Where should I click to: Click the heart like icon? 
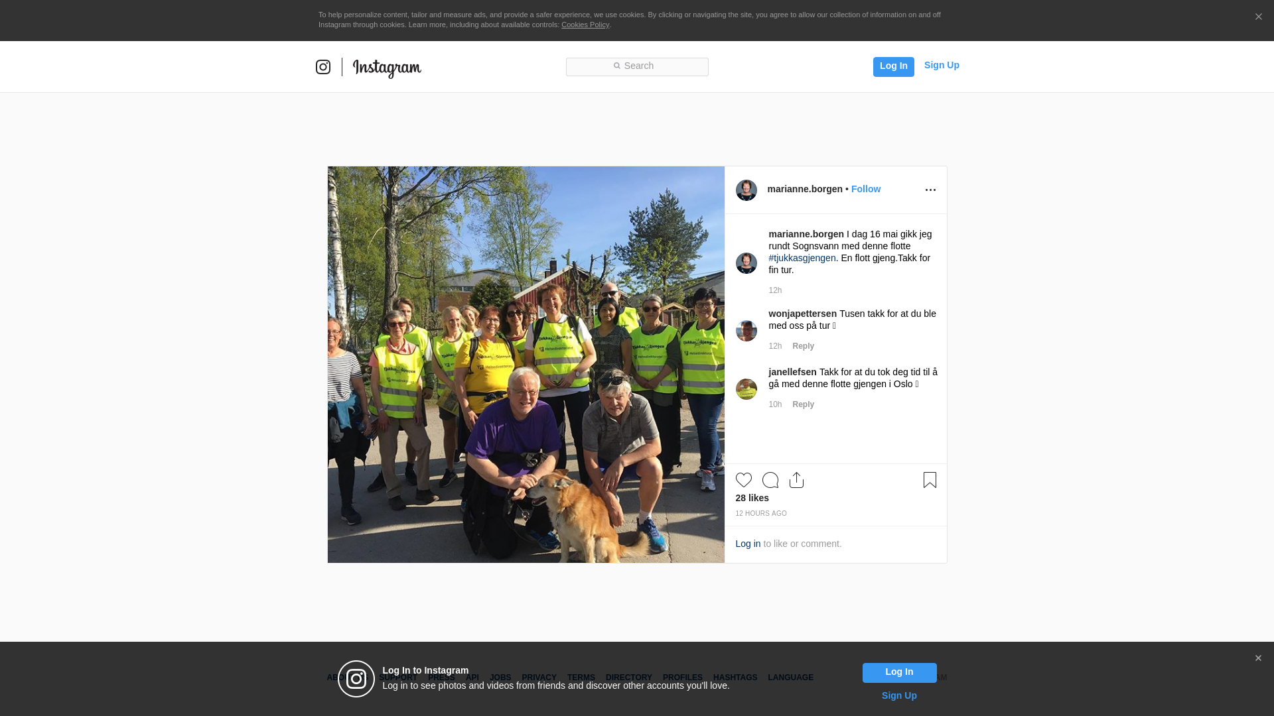click(743, 480)
